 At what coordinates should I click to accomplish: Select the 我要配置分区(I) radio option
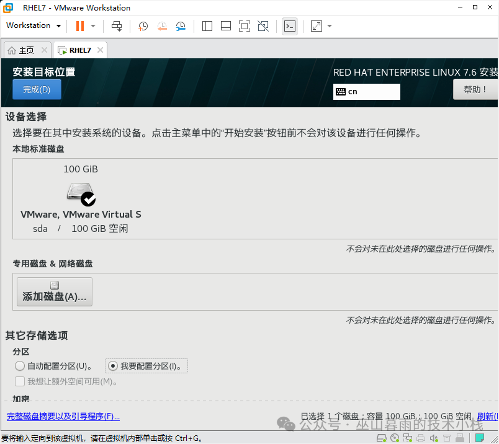coord(112,366)
